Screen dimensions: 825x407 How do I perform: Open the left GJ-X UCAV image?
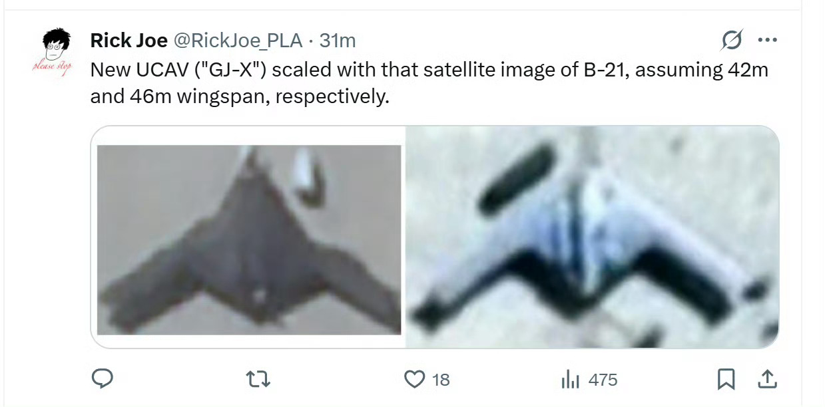point(248,237)
